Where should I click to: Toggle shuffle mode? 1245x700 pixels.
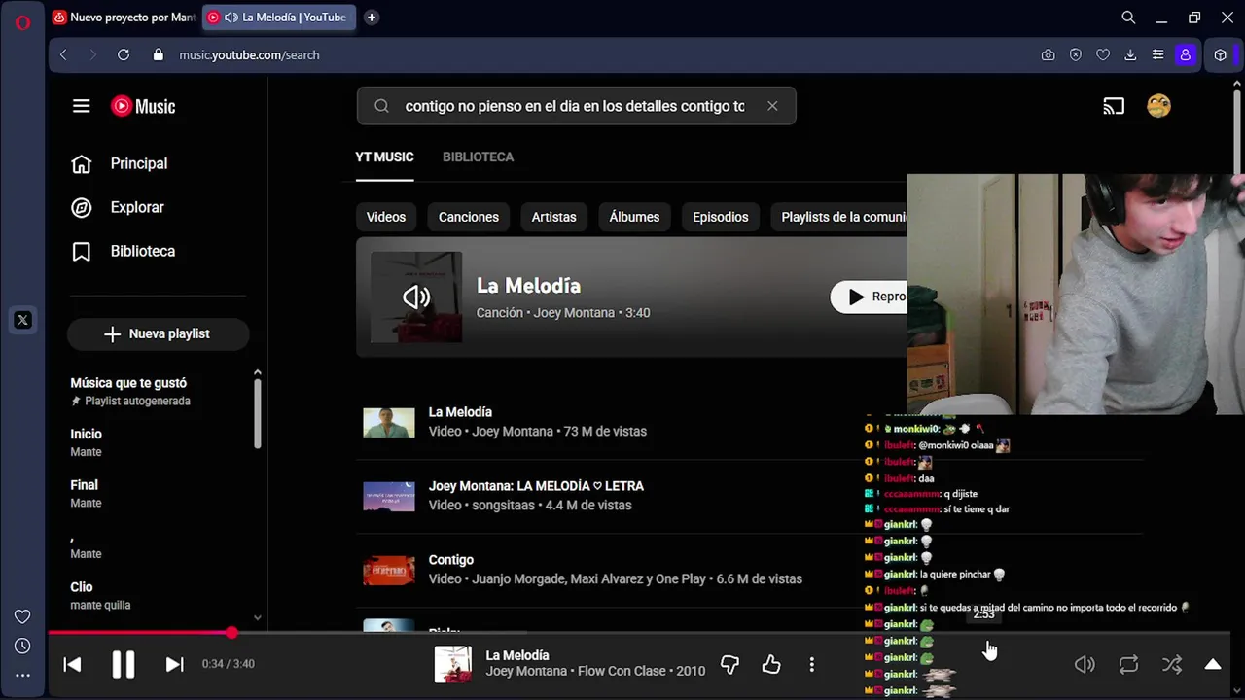pos(1172,664)
